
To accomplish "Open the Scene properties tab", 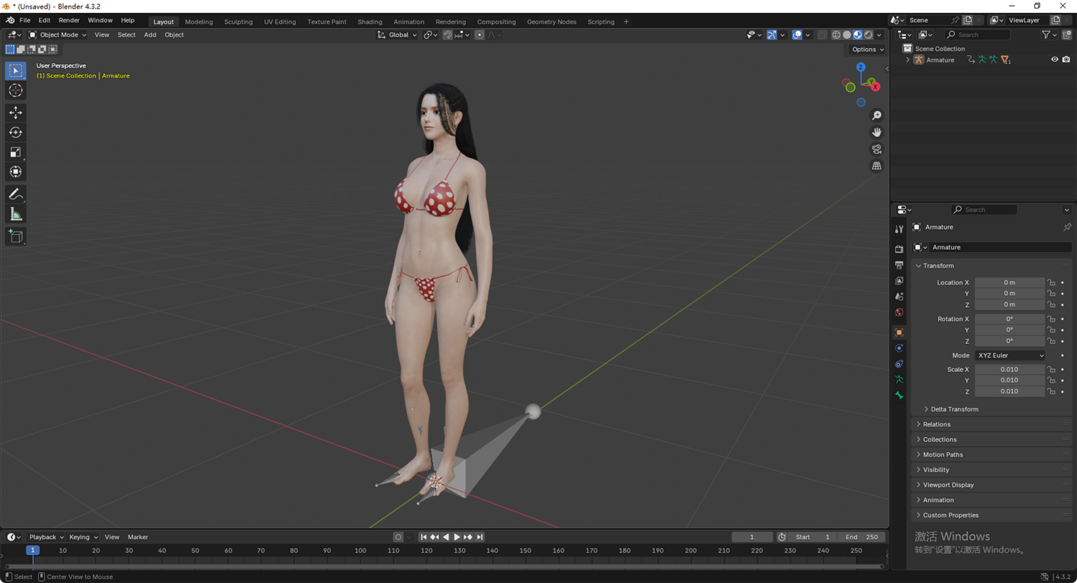I will tap(899, 297).
